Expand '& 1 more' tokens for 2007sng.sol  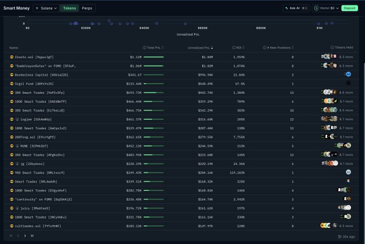(x=346, y=137)
